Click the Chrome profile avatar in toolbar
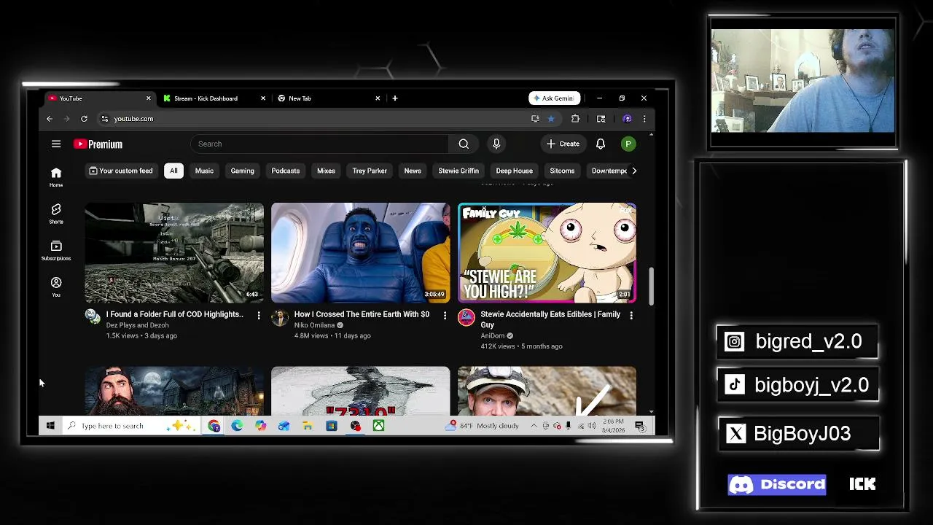 [x=627, y=119]
